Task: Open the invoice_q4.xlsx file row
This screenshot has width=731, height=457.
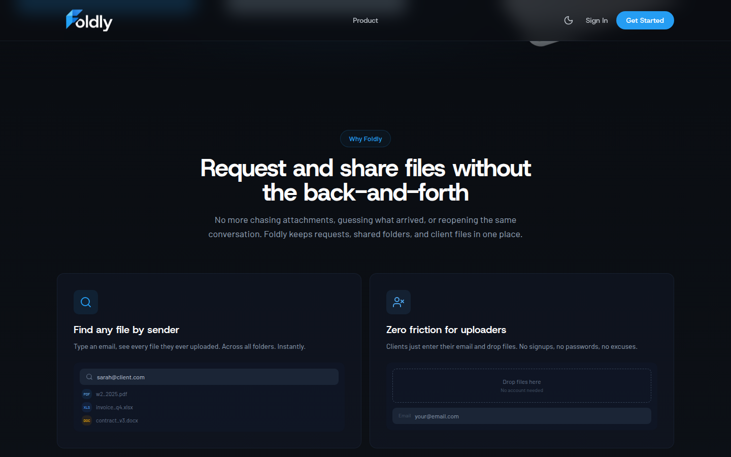Action: pyautogui.click(x=209, y=407)
